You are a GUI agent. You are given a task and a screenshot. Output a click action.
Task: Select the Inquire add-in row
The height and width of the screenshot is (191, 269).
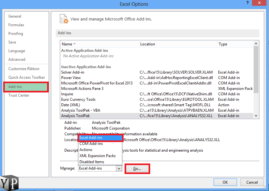[x=157, y=94]
